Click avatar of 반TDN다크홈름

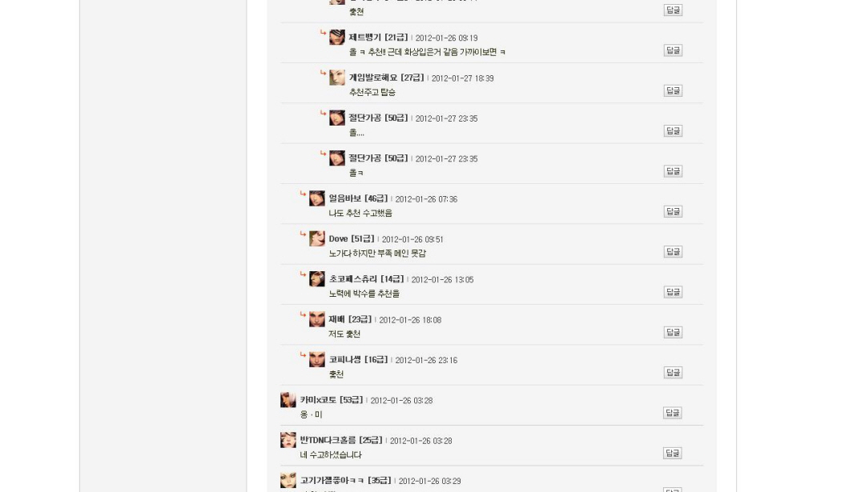(288, 440)
